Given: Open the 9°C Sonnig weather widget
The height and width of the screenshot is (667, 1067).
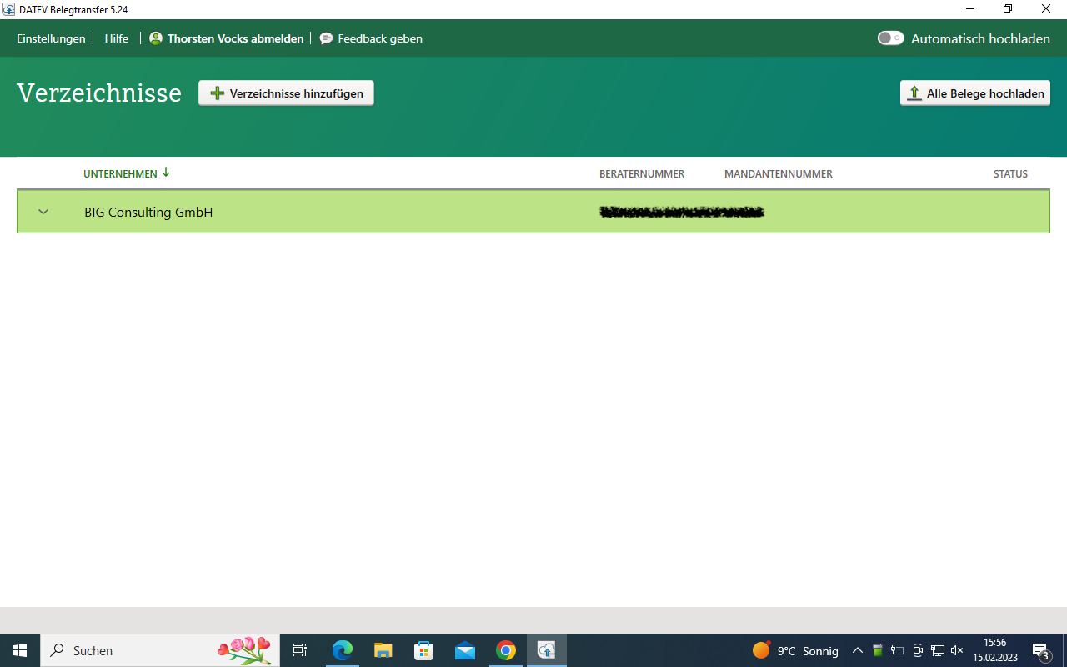Looking at the screenshot, I should click(x=795, y=650).
